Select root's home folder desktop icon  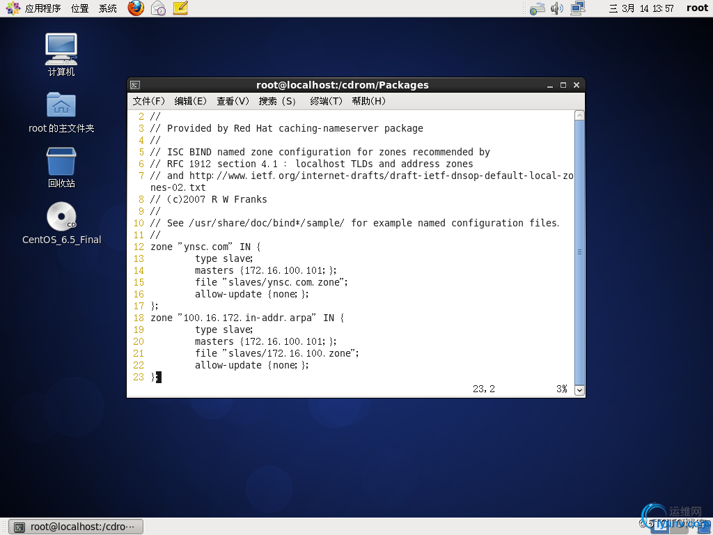click(x=61, y=112)
